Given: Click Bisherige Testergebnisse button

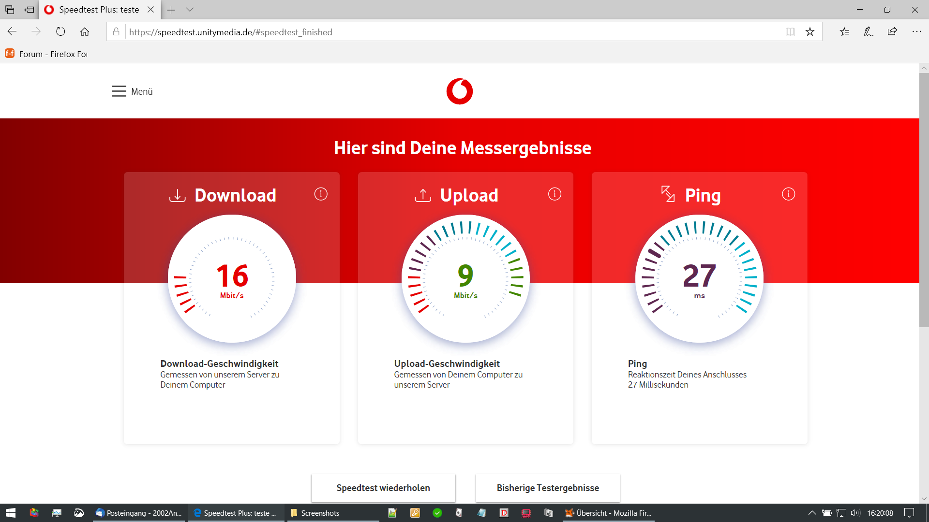Looking at the screenshot, I should [548, 488].
